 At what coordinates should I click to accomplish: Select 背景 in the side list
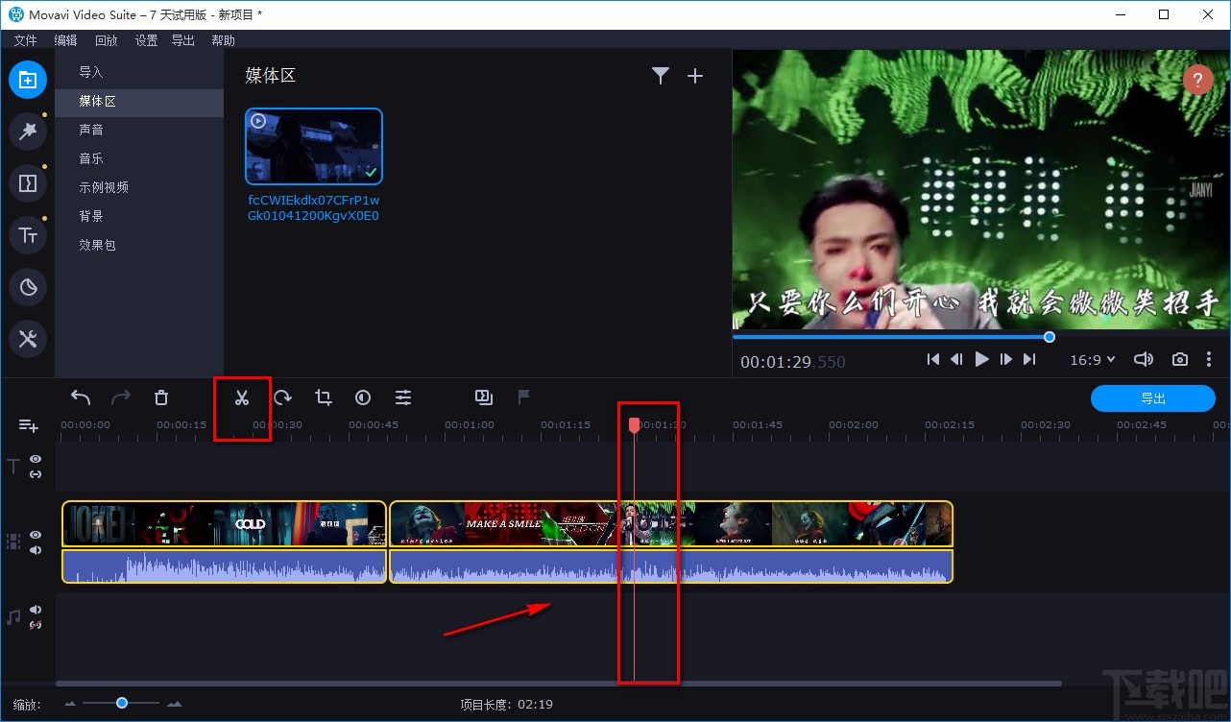139,216
